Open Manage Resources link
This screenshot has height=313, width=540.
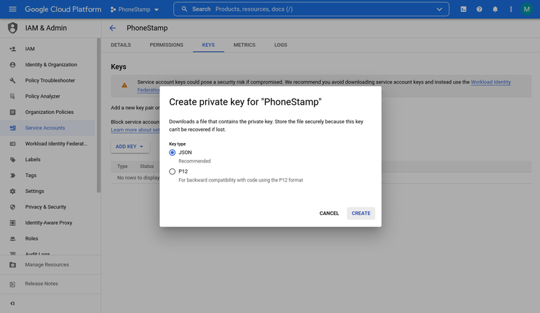click(47, 265)
